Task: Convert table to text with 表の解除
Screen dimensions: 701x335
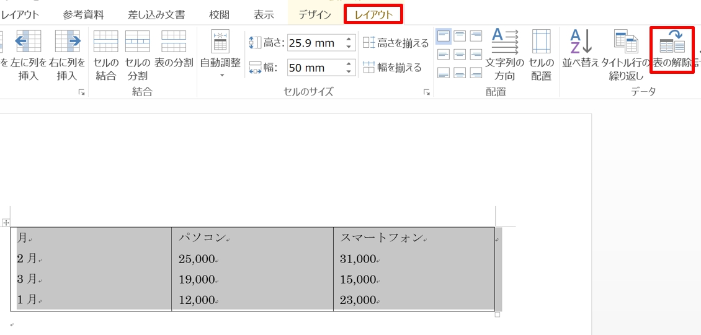Action: click(672, 49)
